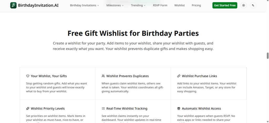Click the Free Gift Wishlist for Birthday Parties heading

133,33
